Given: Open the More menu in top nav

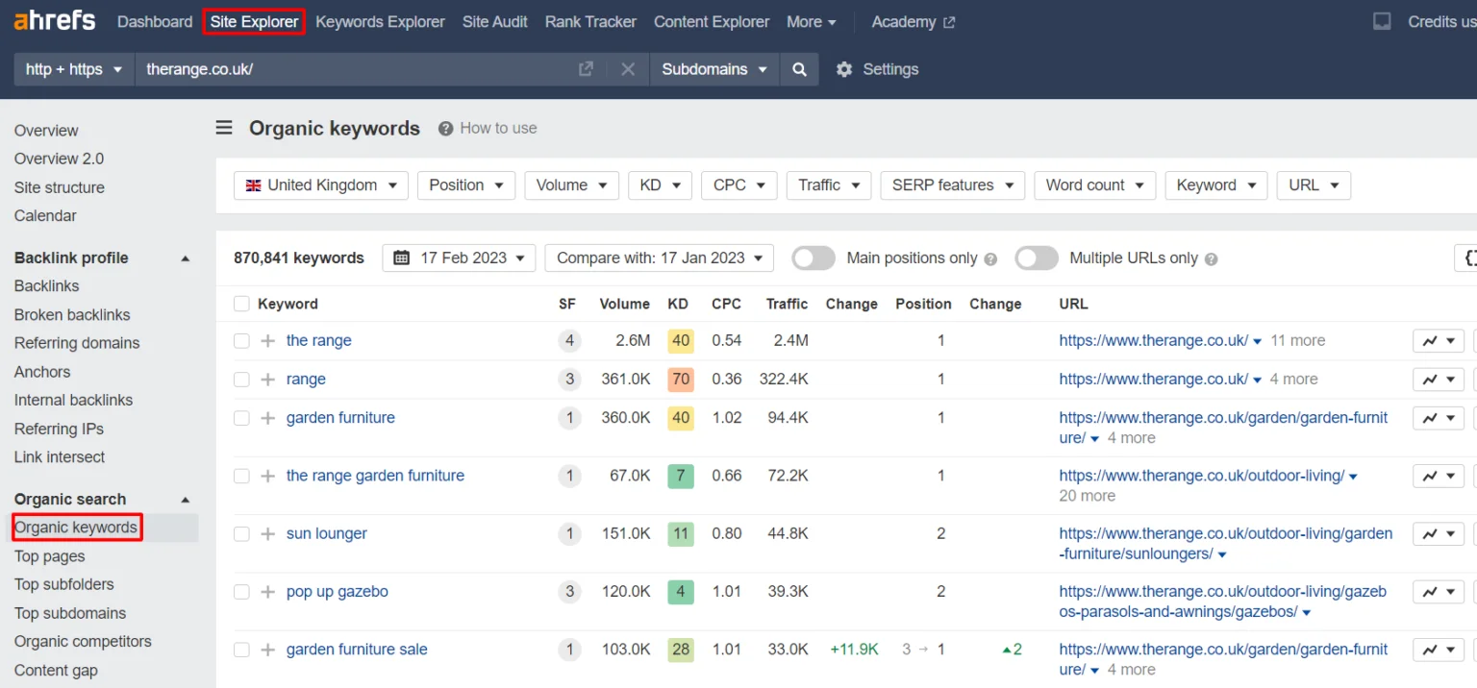Looking at the screenshot, I should (x=811, y=21).
